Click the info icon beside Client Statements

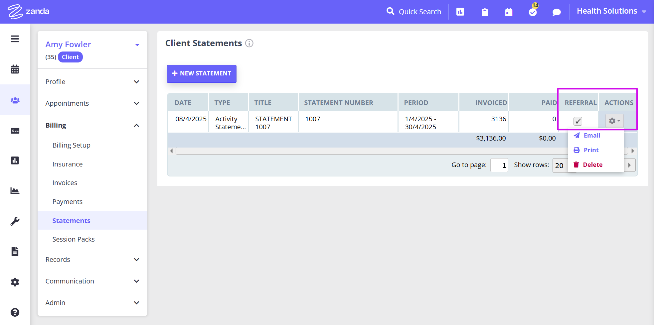click(249, 43)
